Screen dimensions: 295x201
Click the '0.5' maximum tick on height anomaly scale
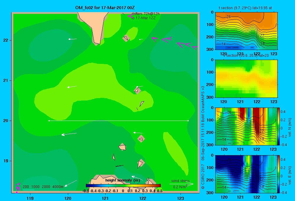coord(160,191)
